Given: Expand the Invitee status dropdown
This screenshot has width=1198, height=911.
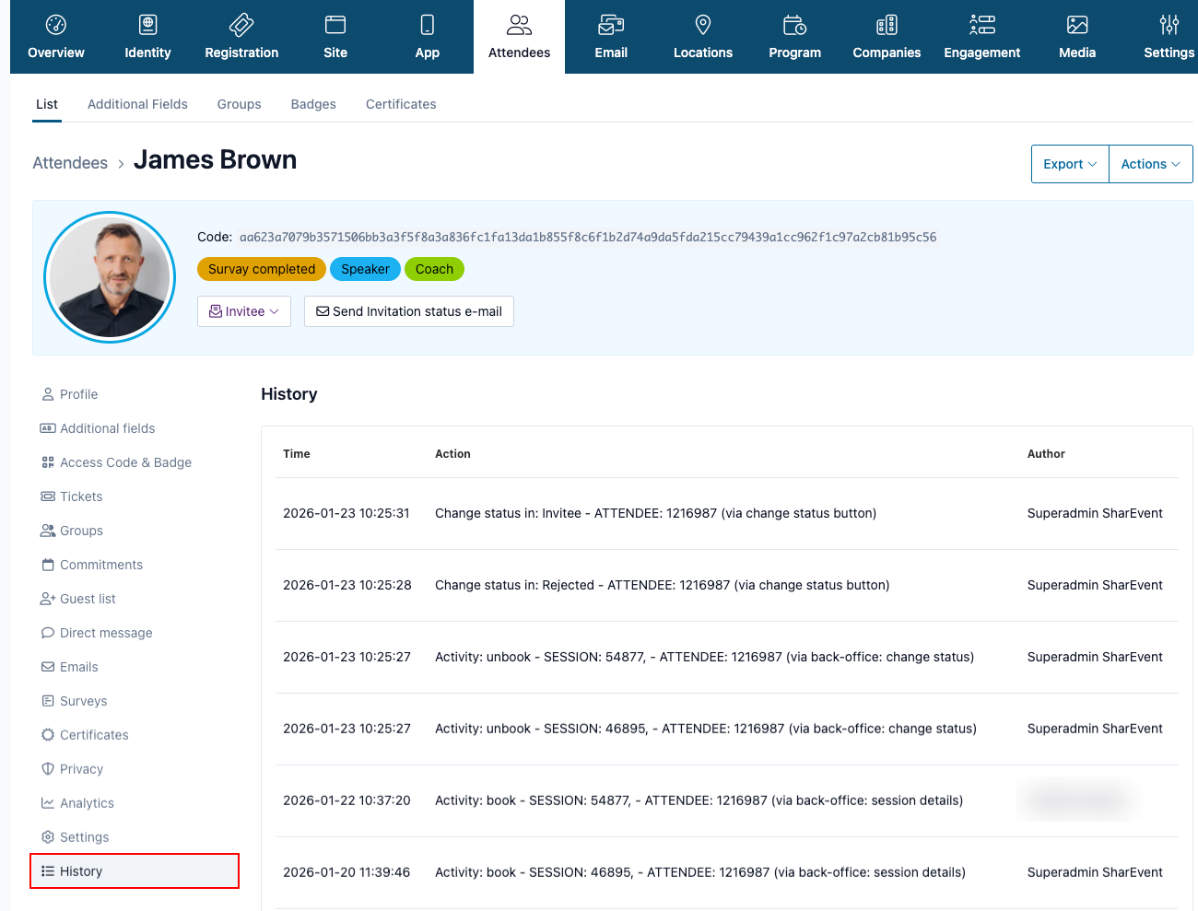Looking at the screenshot, I should coord(244,311).
